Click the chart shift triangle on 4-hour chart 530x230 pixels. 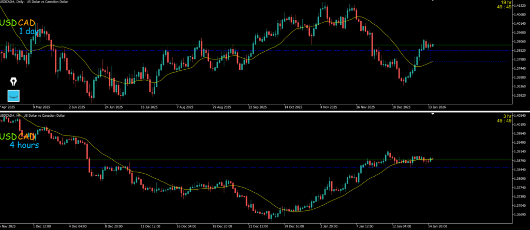click(x=433, y=113)
